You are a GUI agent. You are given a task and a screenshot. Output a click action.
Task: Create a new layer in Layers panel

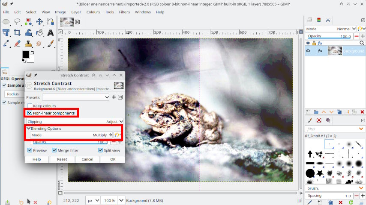coord(308,112)
